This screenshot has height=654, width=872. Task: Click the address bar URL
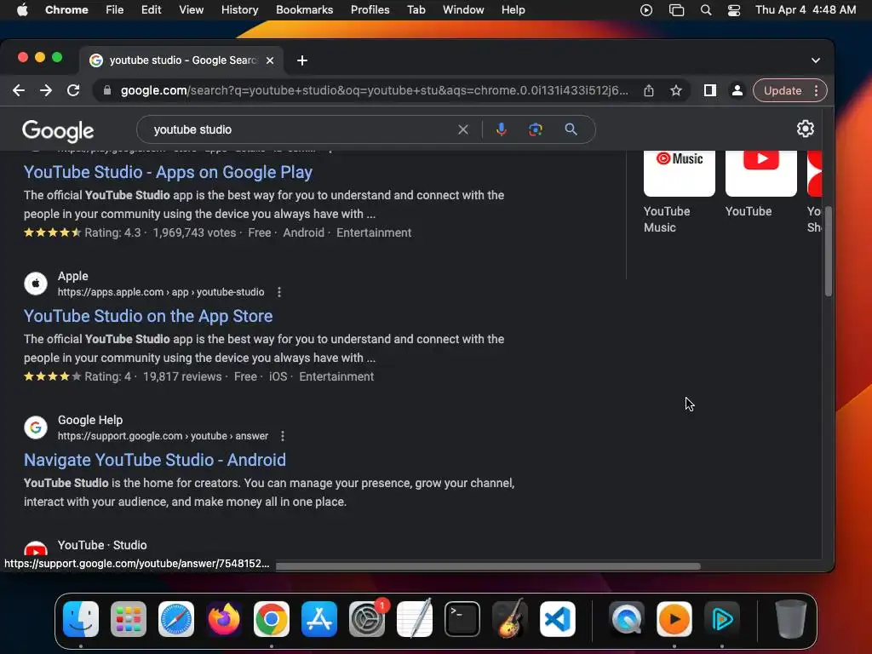(374, 90)
